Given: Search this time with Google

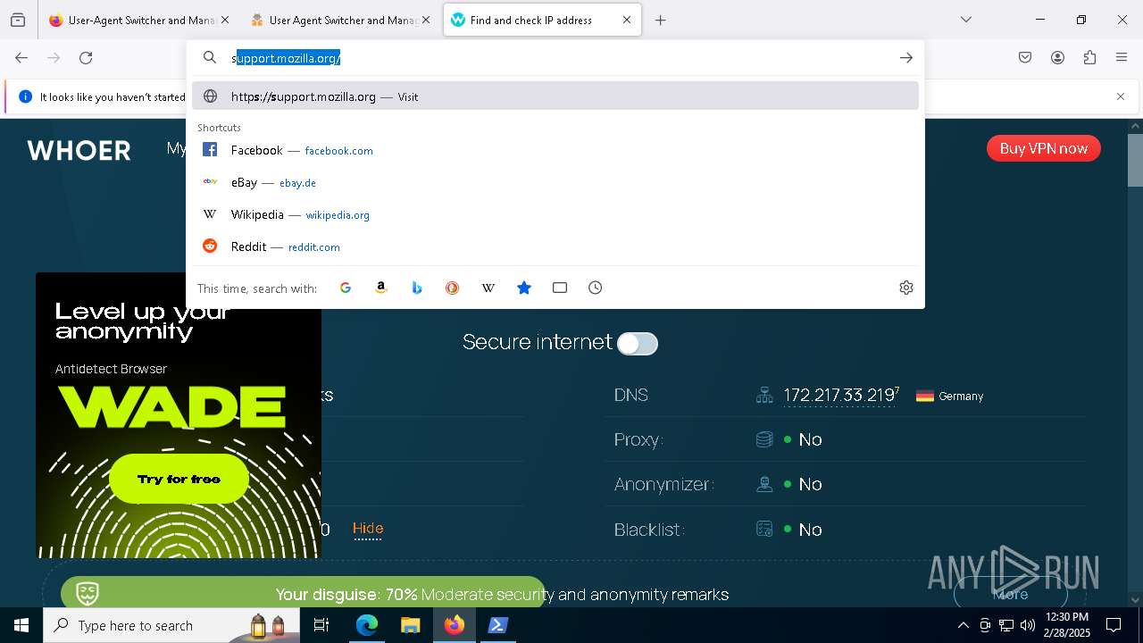Looking at the screenshot, I should 346,288.
